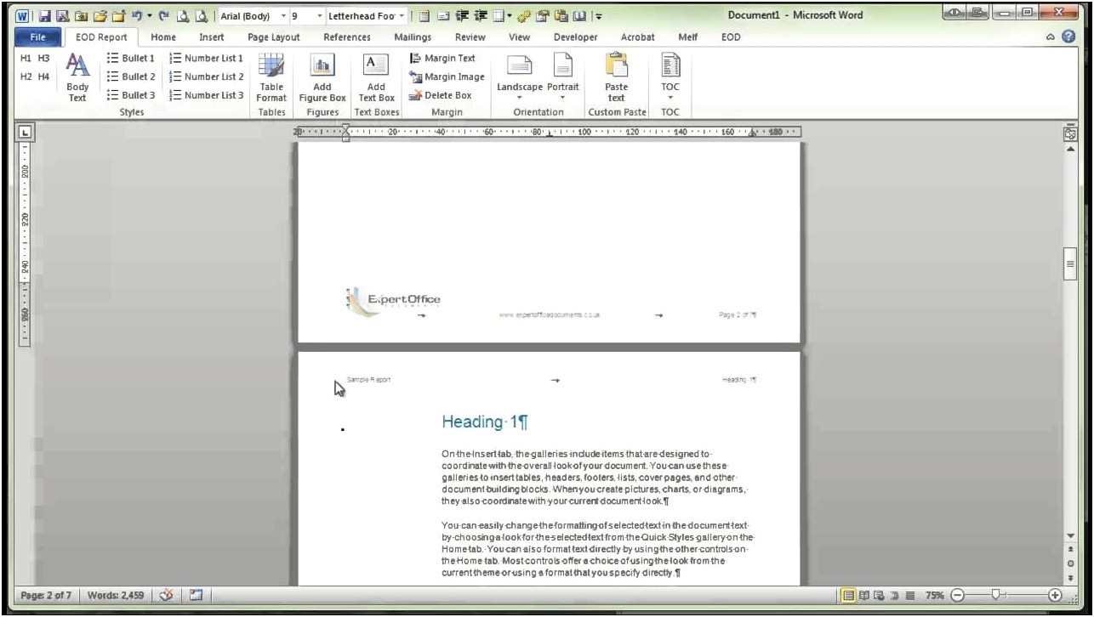
Task: Switch to the Home tab
Action: [163, 37]
